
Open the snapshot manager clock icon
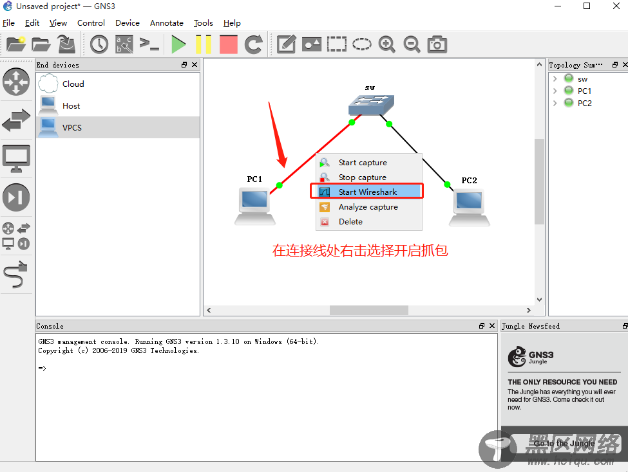(99, 44)
